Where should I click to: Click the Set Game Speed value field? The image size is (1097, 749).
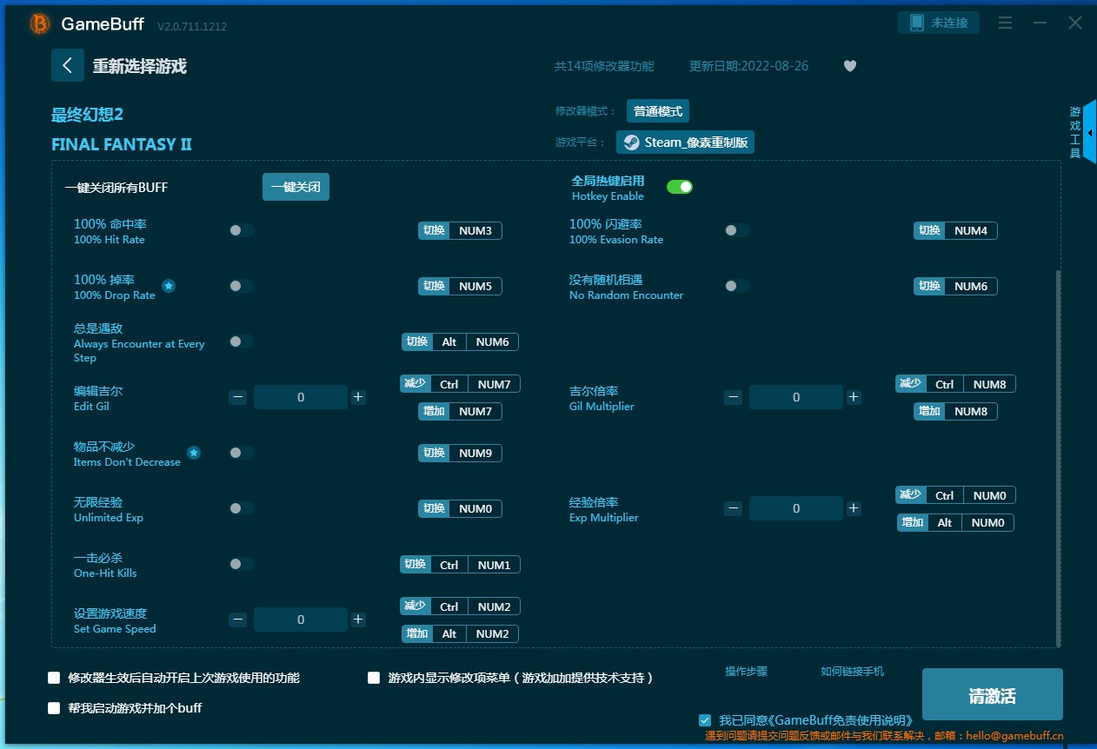301,620
